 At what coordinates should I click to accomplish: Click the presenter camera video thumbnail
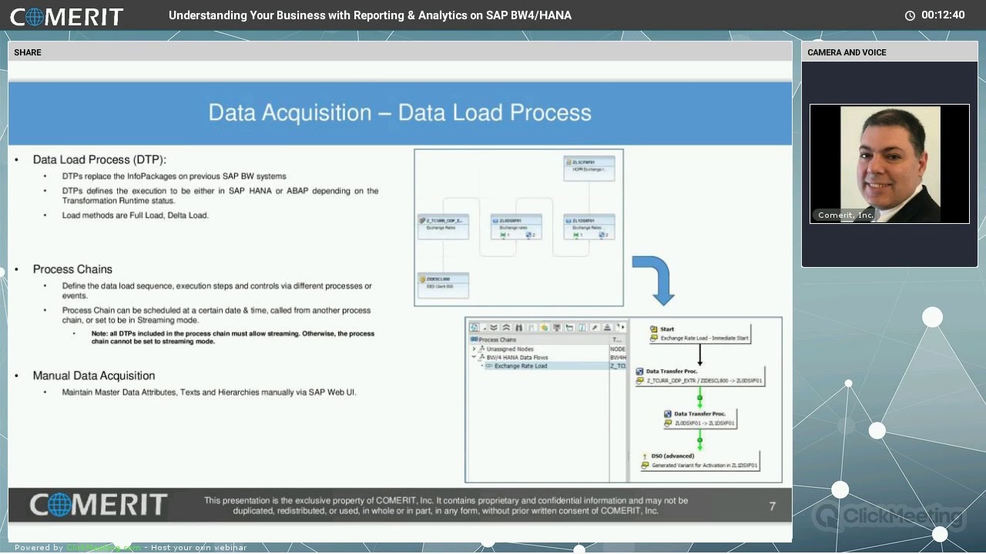[890, 164]
